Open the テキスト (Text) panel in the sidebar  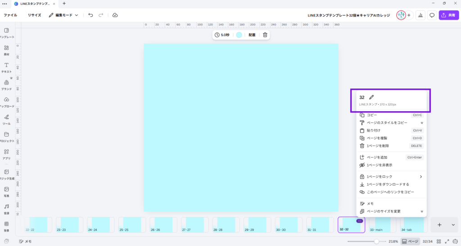[7, 68]
